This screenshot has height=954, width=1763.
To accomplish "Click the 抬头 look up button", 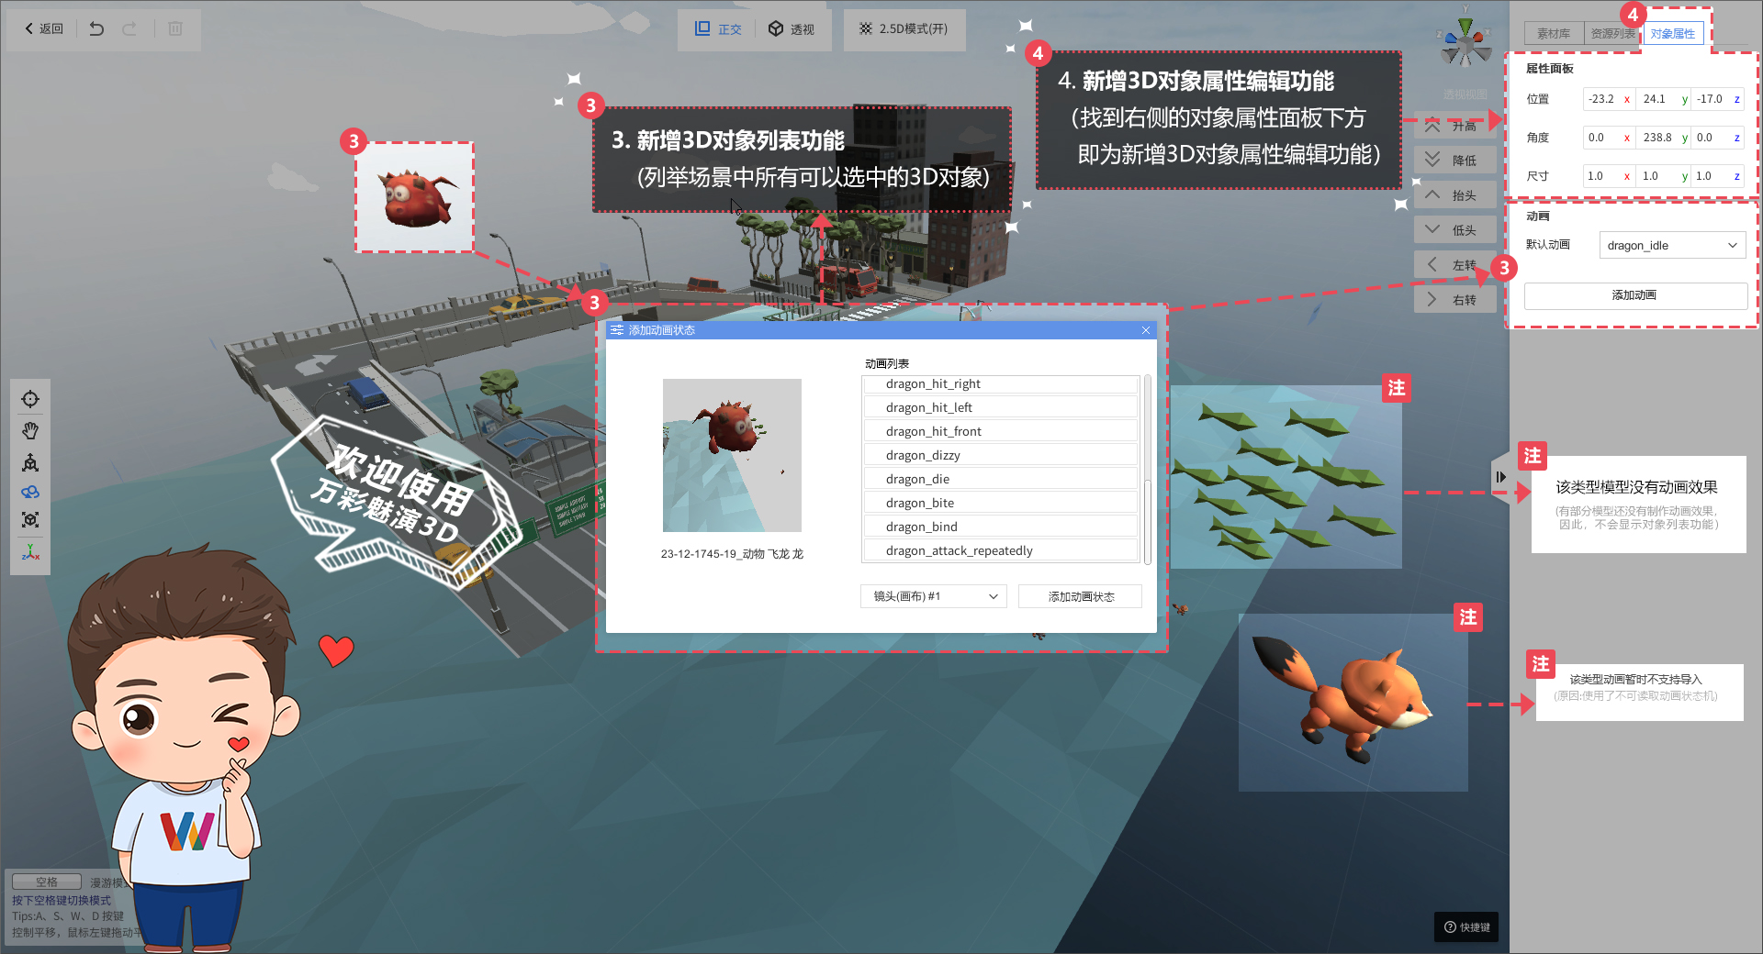I will coord(1455,194).
